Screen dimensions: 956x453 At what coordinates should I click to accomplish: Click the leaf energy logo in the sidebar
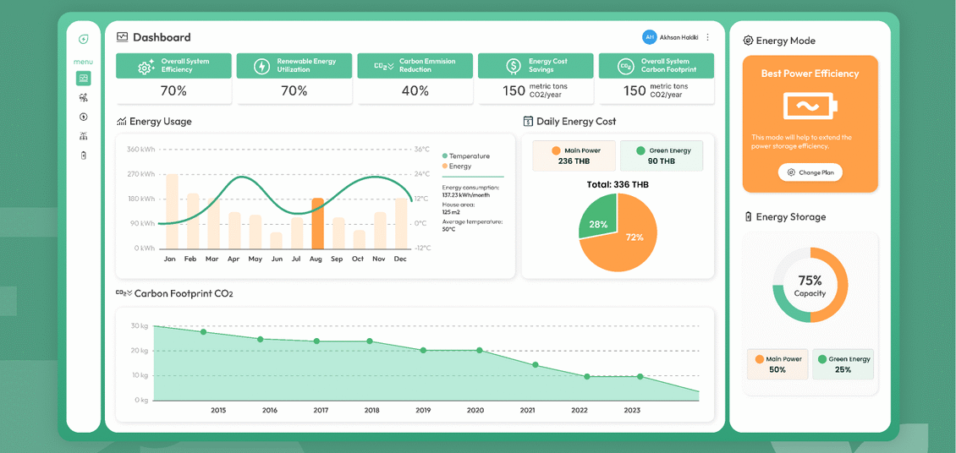click(84, 40)
